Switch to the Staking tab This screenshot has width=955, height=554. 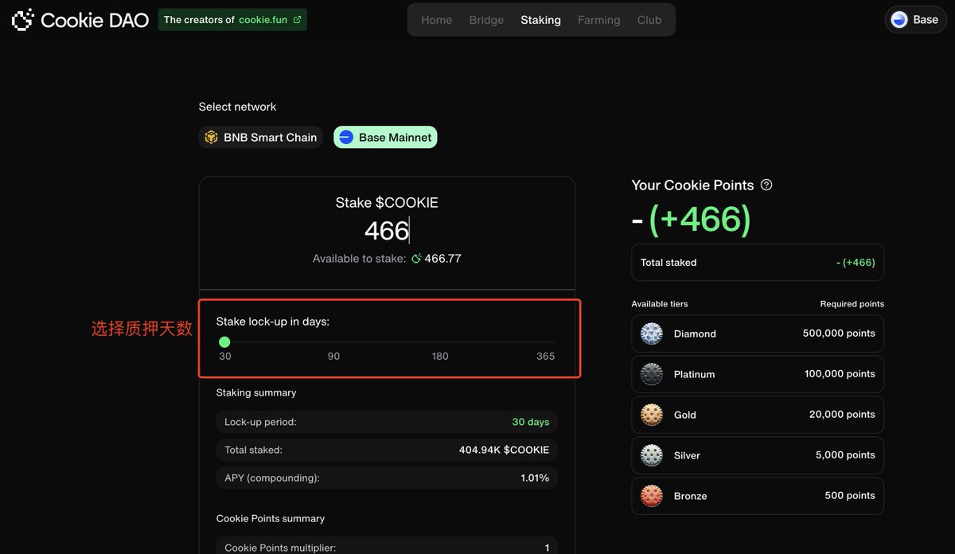(541, 20)
